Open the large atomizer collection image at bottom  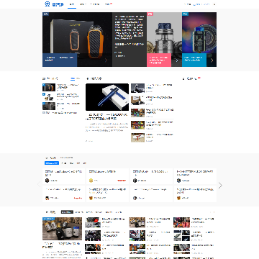tap(62, 229)
